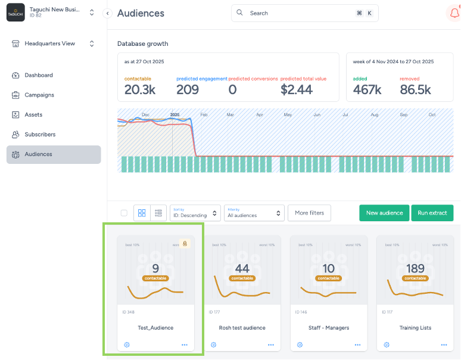The width and height of the screenshot is (461, 360).
Task: Click the database growth chart area
Action: coord(286,140)
